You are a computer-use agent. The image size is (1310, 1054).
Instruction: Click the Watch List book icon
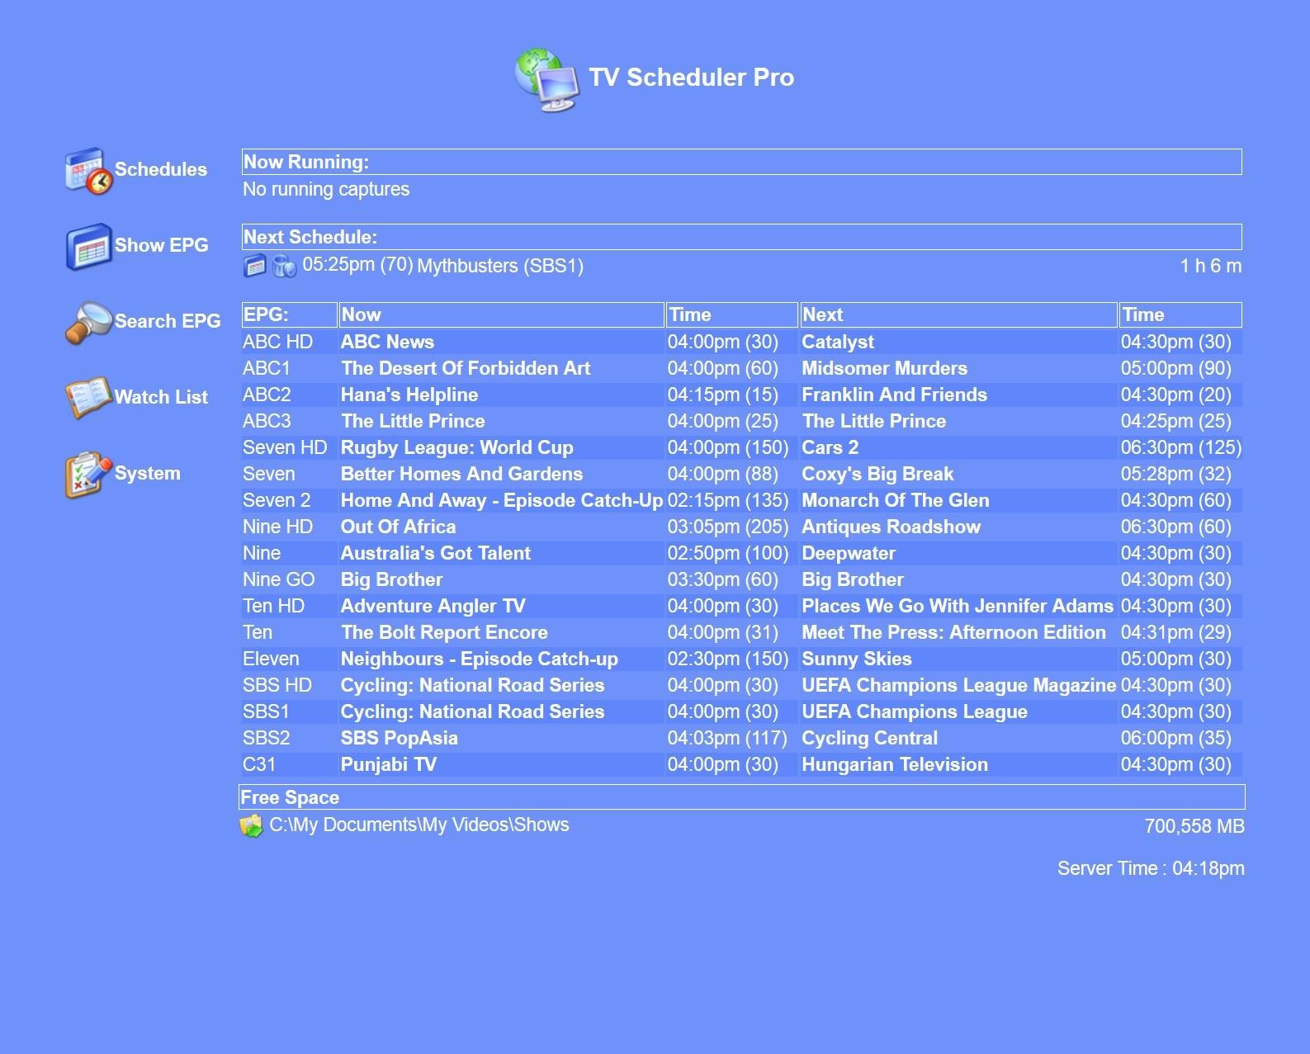(x=88, y=399)
